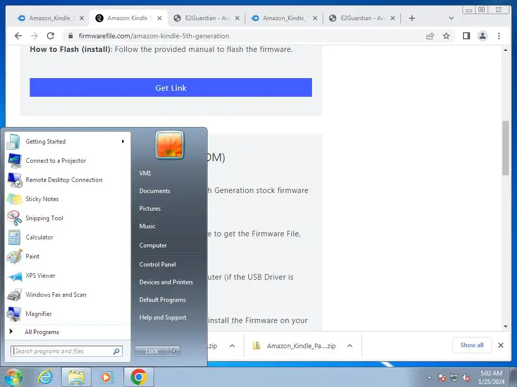Open shutdown options arrow next to Lock
The image size is (517, 387).
(x=174, y=351)
